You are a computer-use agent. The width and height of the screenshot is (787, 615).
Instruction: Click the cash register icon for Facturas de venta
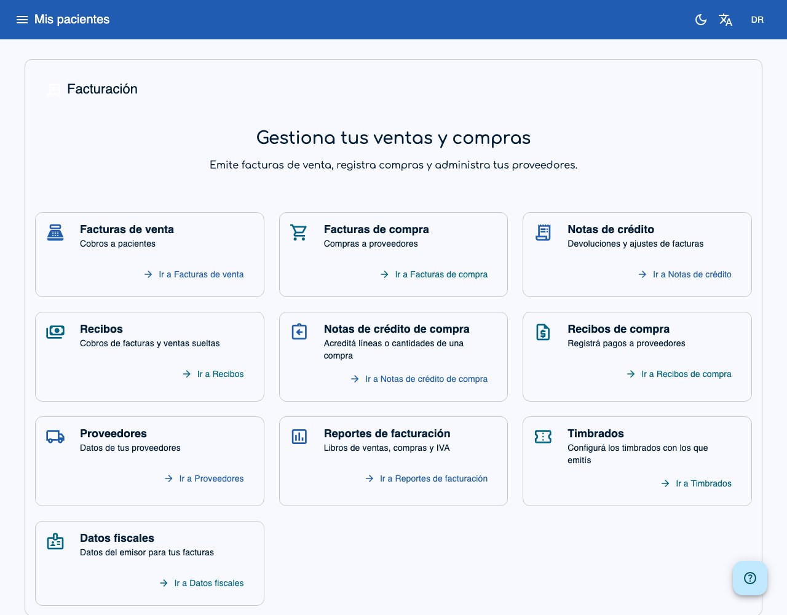(55, 232)
